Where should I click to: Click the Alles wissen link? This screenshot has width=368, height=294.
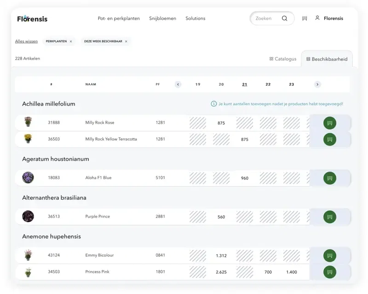coord(26,41)
